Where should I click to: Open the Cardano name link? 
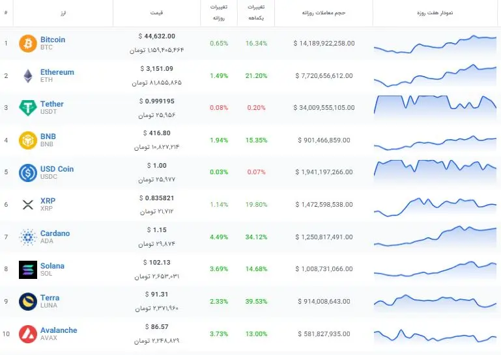tap(55, 233)
